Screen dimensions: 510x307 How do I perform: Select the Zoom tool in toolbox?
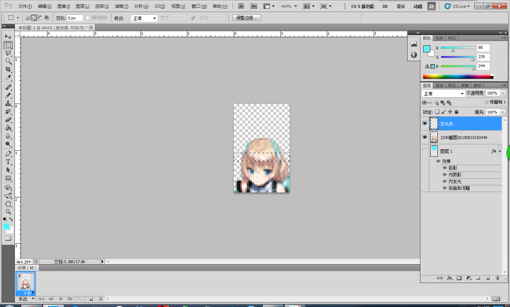point(8,212)
